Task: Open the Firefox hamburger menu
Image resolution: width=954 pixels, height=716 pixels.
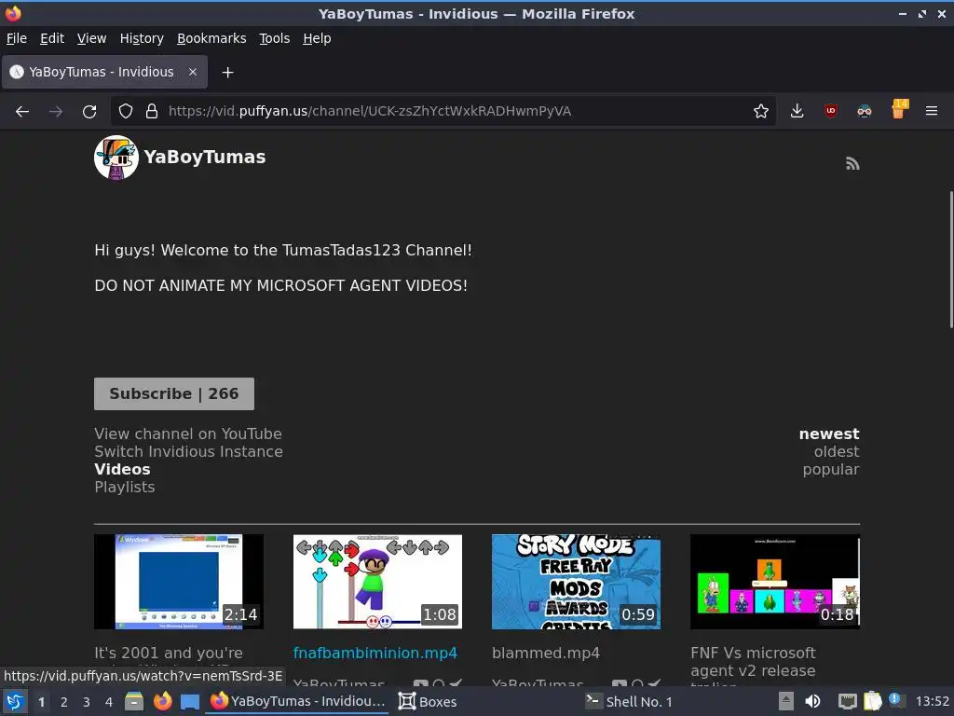Action: coord(932,112)
